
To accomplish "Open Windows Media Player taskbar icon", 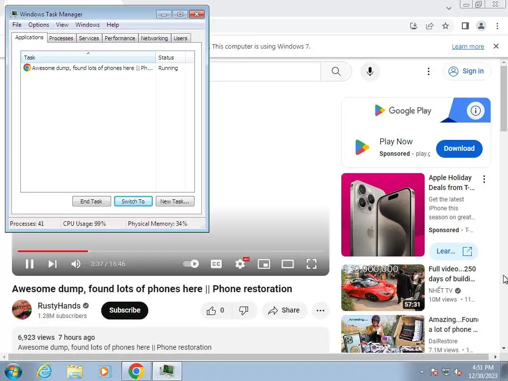I will tap(105, 371).
